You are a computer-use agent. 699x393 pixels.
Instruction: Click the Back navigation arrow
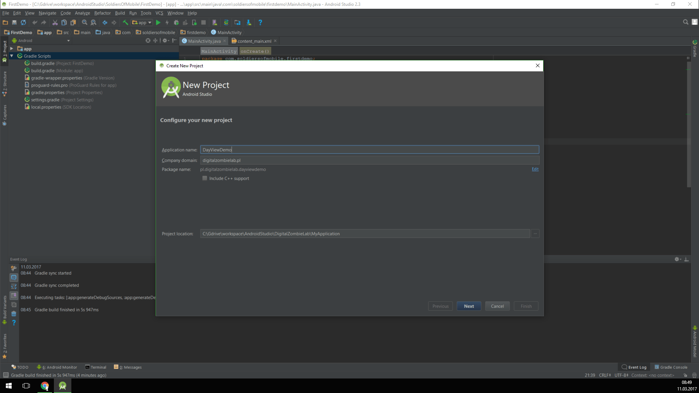click(105, 23)
